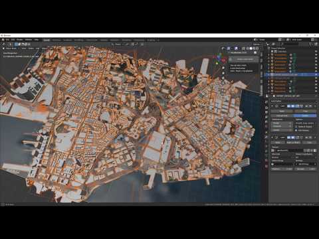
Task: Click the large button in the sidebar panel
Action: click(x=244, y=59)
